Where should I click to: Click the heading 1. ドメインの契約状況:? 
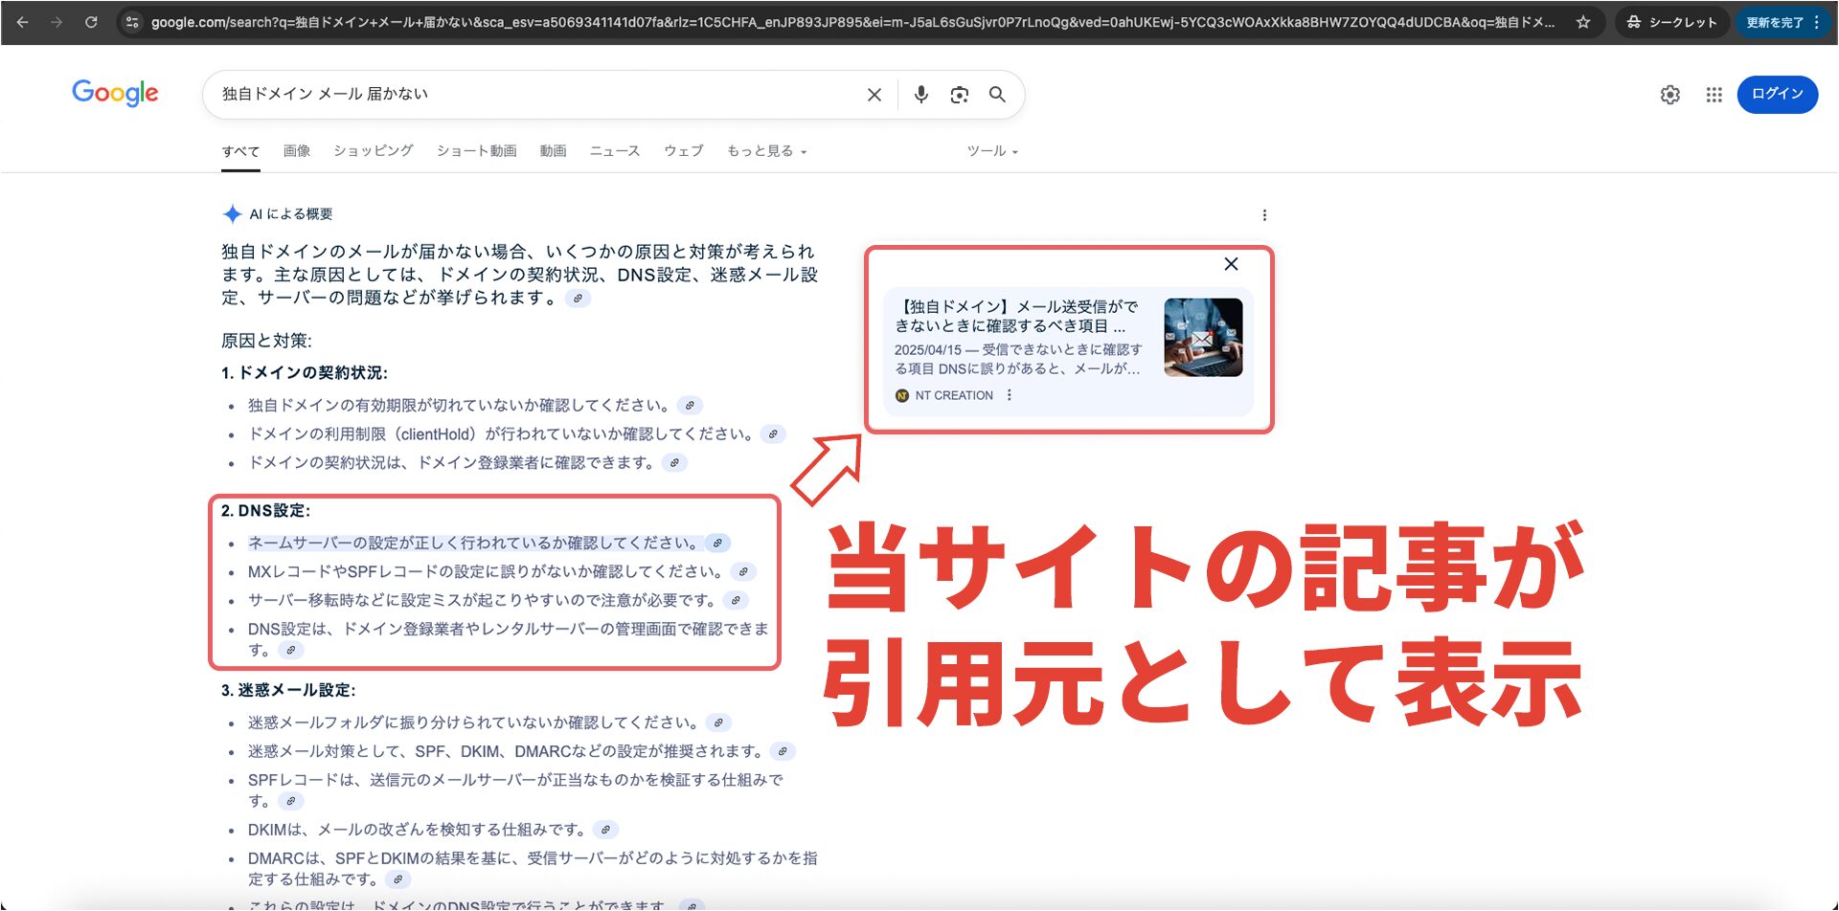(305, 373)
